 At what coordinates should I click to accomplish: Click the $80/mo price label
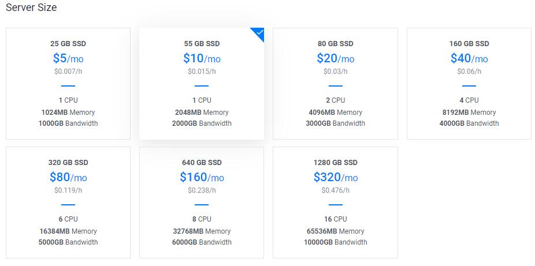[68, 177]
